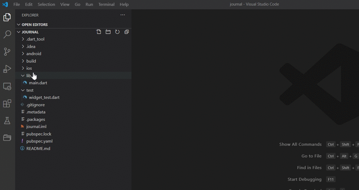Open the Edit menu
Screen dimensions: 359x190
(29, 4)
